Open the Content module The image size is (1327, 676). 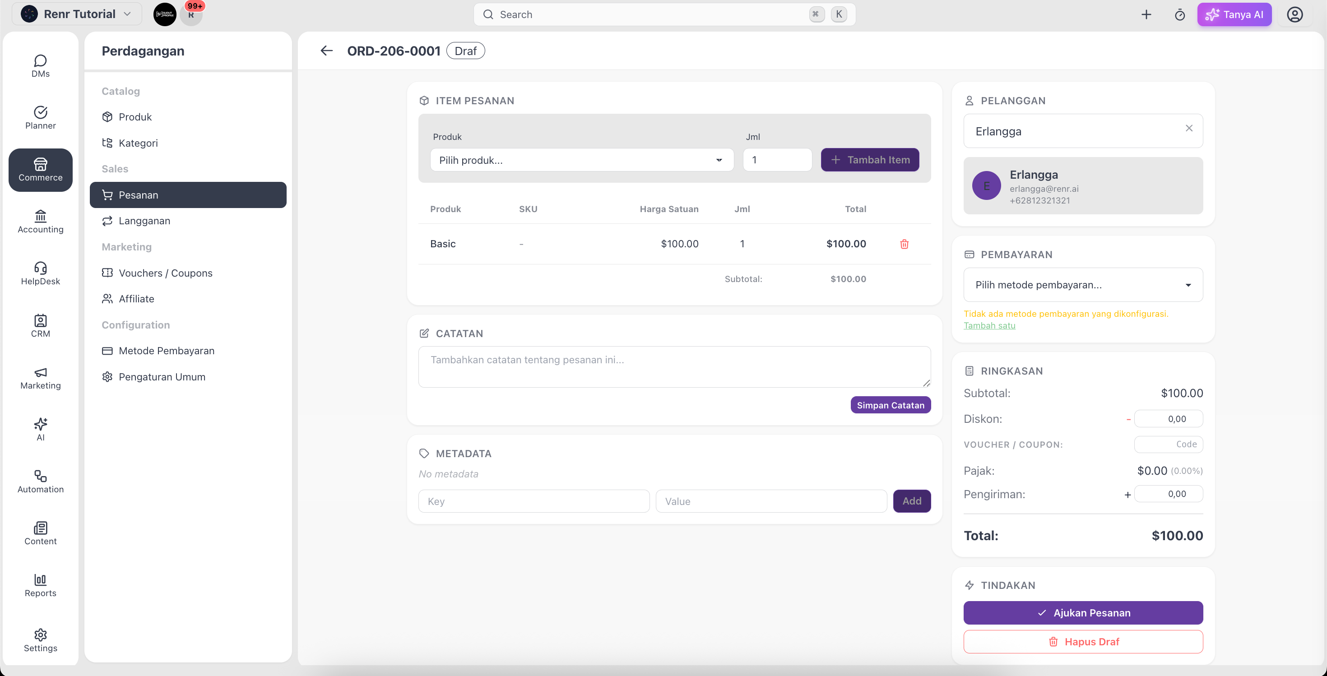point(40,534)
